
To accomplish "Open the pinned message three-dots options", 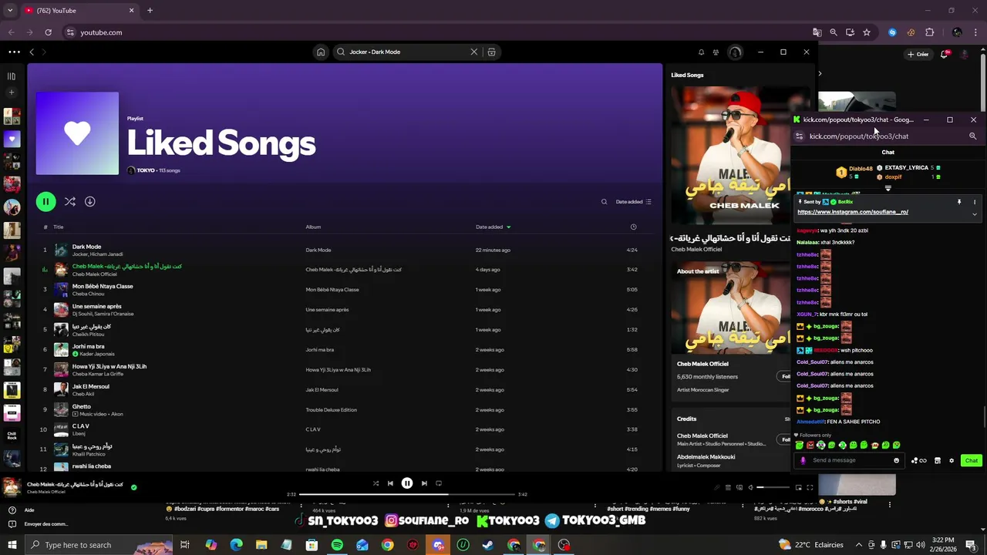I will [974, 202].
